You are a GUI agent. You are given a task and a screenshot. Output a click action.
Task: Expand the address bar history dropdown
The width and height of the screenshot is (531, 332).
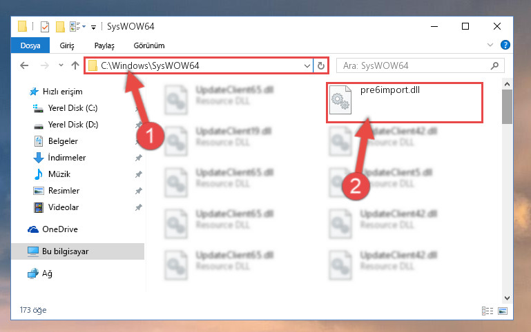click(307, 65)
